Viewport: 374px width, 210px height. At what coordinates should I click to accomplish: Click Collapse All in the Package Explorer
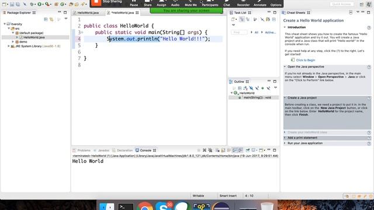pos(46,19)
